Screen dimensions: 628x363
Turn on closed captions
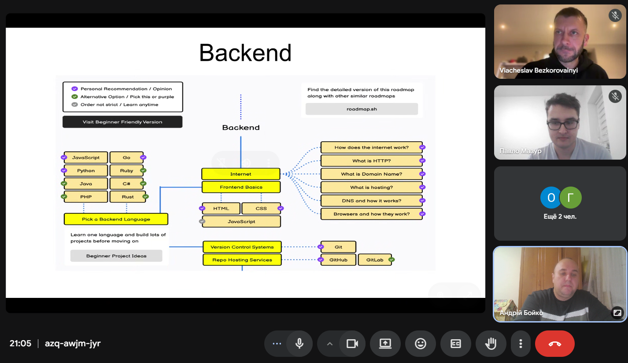tap(456, 344)
